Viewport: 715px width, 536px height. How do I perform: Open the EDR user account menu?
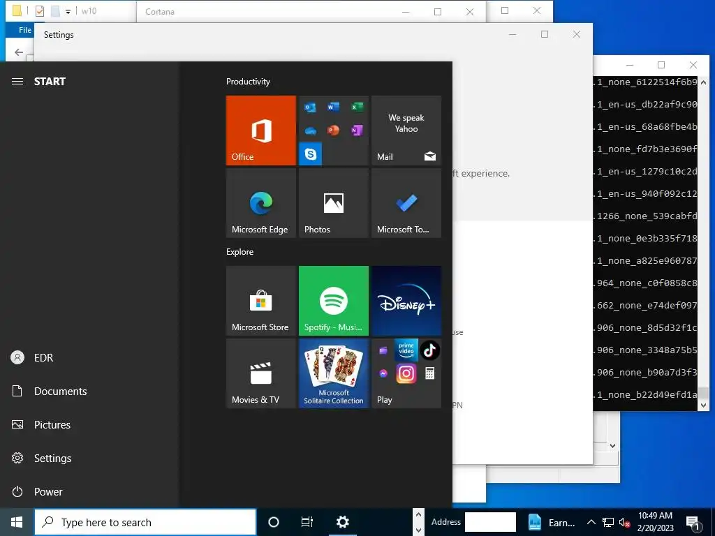click(89, 358)
